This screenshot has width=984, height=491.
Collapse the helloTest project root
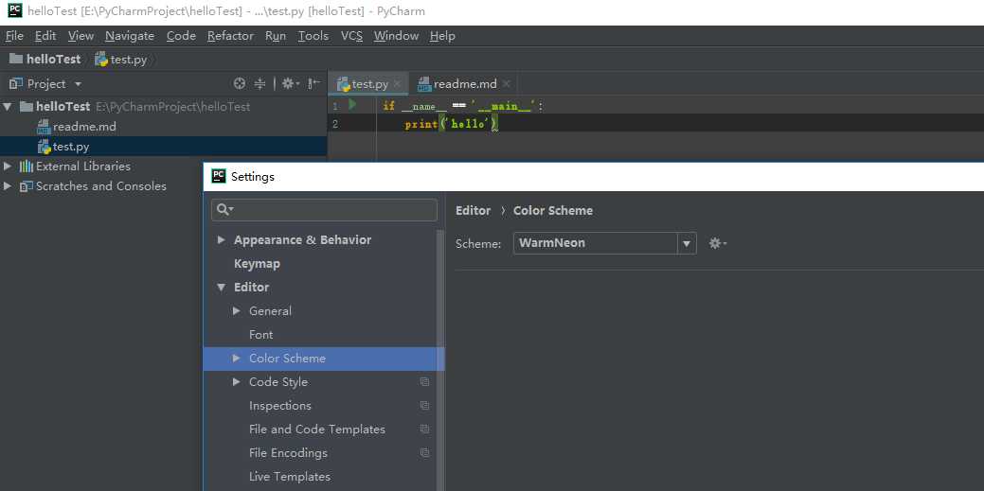[x=8, y=107]
